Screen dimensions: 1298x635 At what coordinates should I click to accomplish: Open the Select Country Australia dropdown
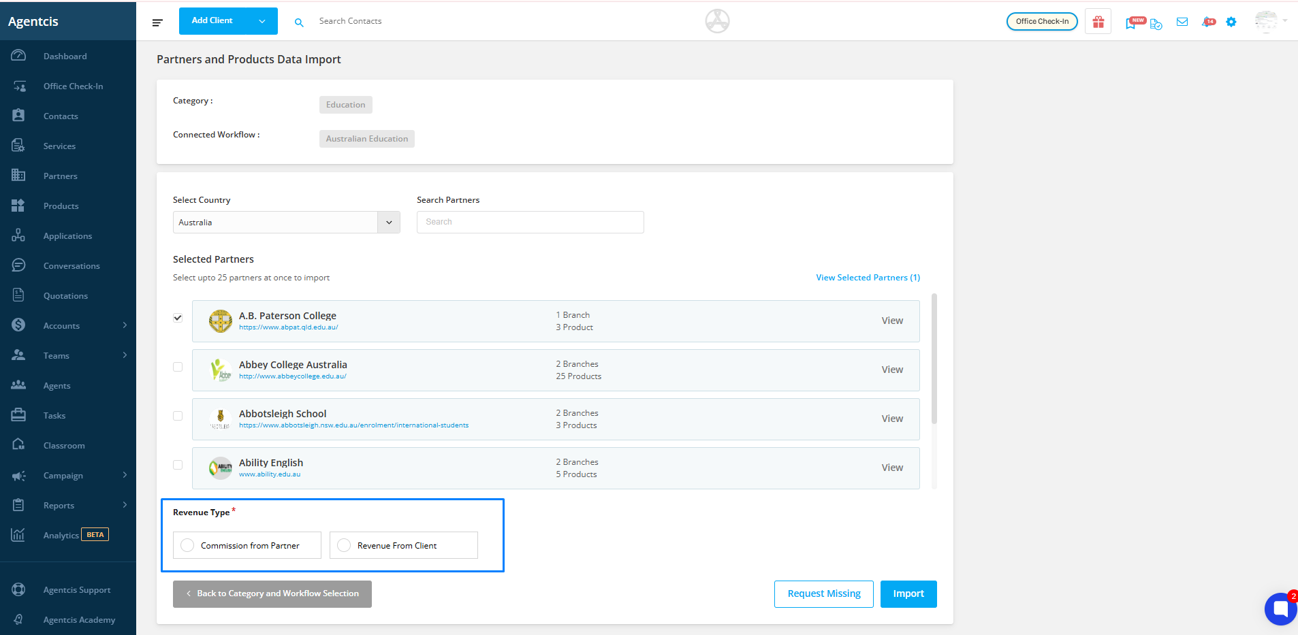(287, 223)
